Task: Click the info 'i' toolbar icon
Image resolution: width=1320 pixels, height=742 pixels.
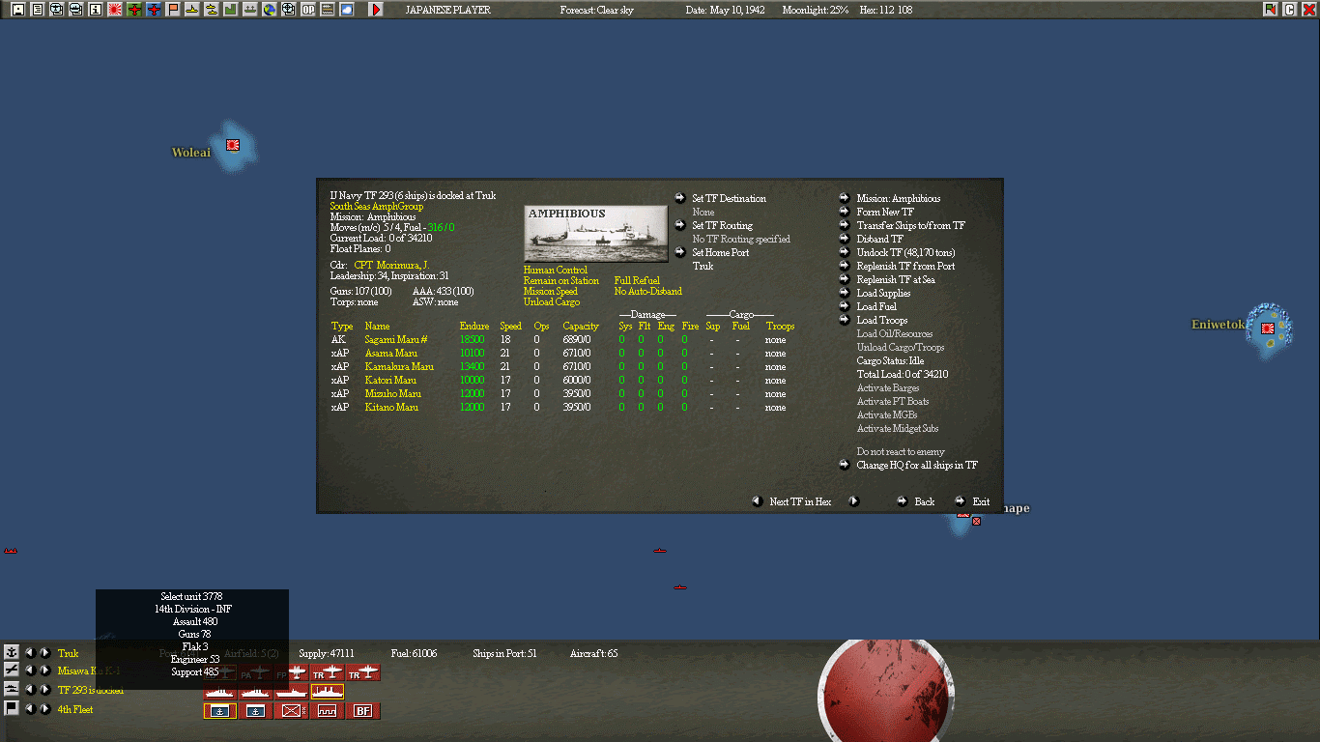Action: point(96,10)
